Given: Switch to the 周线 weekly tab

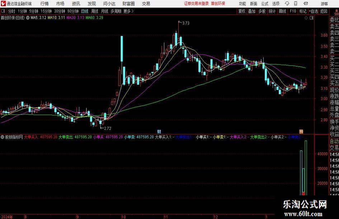Looking at the screenshot, I should [x=95, y=11].
